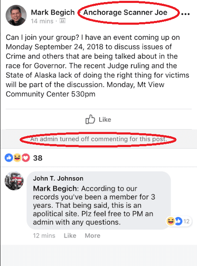The height and width of the screenshot is (266, 197).
Task: Like John T. Johnson's comment
Action: [x=70, y=235]
